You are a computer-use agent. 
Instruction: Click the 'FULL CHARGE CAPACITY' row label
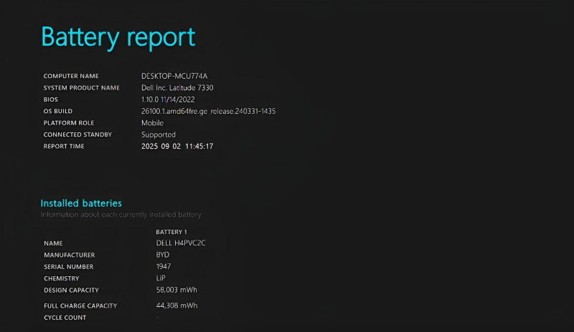(80, 306)
